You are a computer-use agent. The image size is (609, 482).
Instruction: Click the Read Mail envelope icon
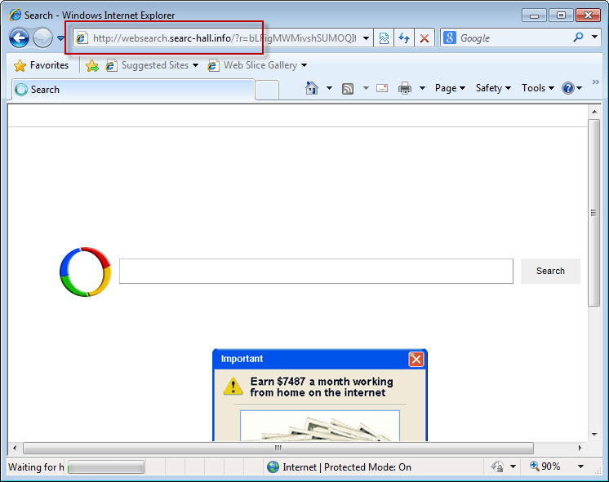(x=381, y=88)
